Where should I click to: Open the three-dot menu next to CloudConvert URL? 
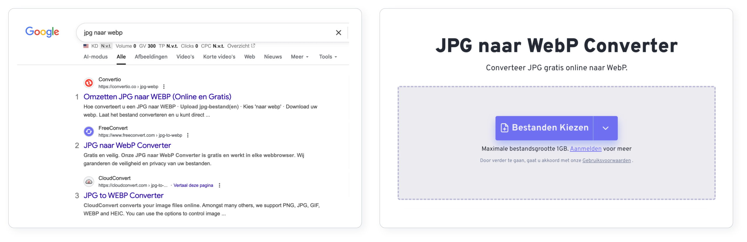click(219, 185)
